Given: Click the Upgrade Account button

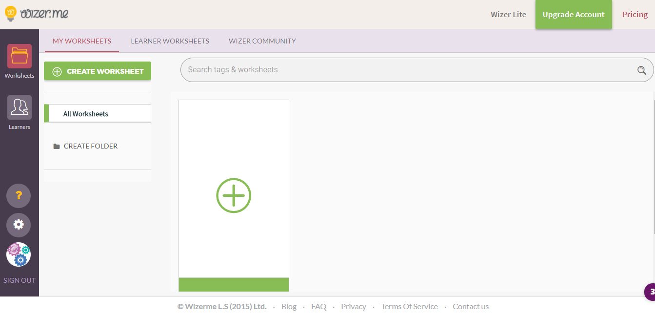Looking at the screenshot, I should click(x=574, y=15).
